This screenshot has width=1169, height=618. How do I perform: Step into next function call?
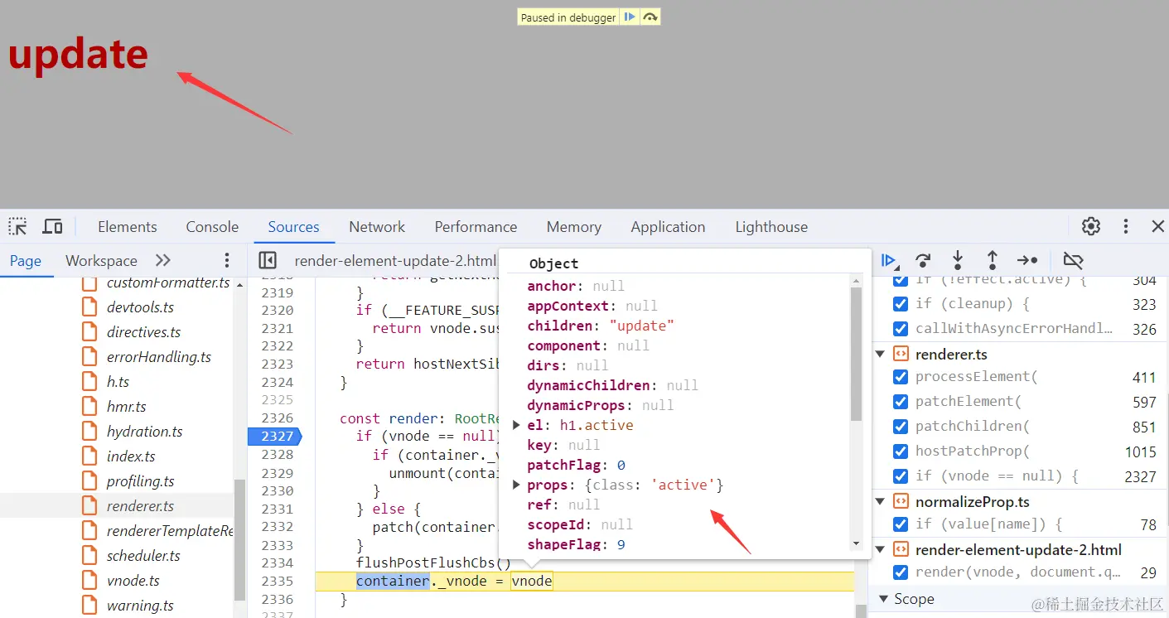coord(958,260)
